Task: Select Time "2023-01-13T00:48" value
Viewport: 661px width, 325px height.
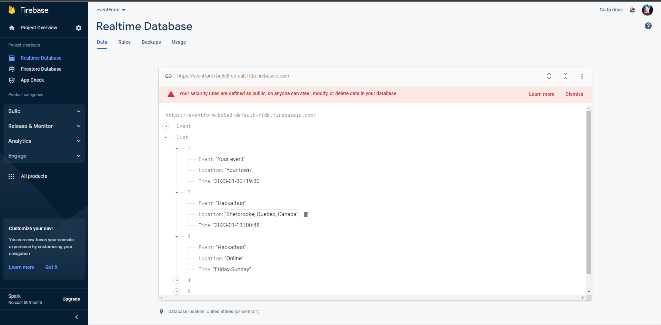Action: [237, 225]
